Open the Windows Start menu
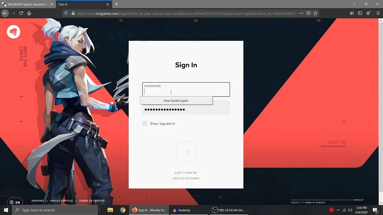The width and height of the screenshot is (383, 215). coord(6,210)
